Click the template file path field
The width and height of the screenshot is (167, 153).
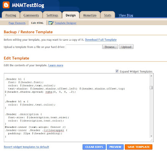[84, 47]
